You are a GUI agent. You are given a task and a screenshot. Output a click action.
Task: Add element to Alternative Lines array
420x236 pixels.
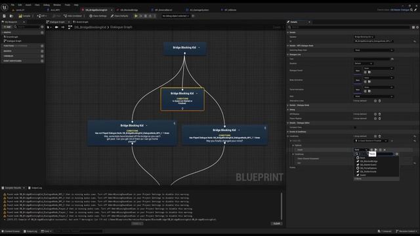(375, 101)
